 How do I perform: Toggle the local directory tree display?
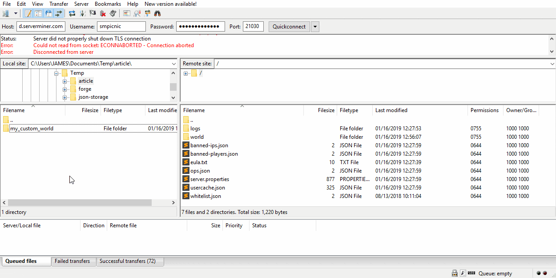click(x=38, y=13)
